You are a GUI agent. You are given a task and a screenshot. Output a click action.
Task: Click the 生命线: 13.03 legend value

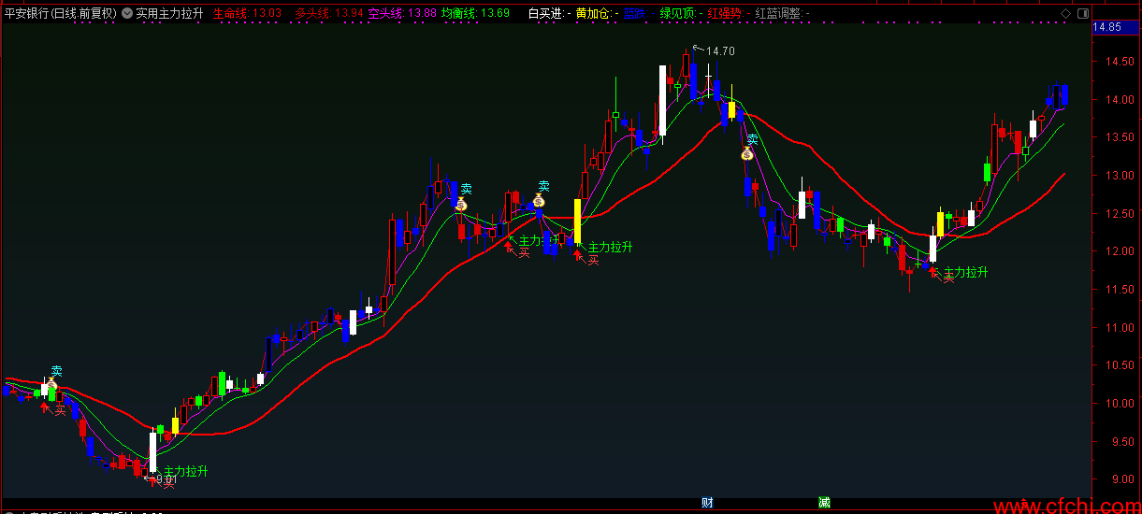pos(247,13)
